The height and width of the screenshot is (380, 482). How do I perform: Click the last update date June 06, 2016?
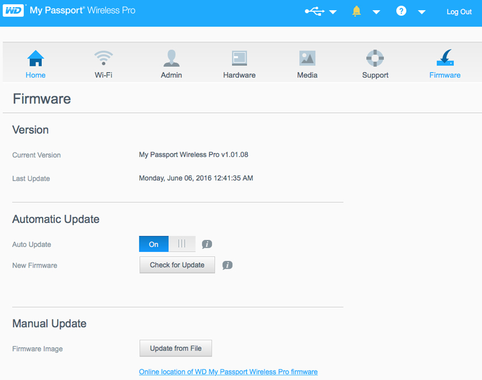pos(189,178)
